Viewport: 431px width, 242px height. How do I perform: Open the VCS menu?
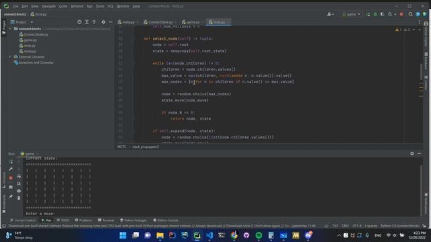click(x=110, y=6)
